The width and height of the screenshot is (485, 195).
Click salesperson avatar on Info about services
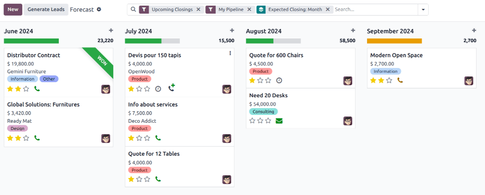point(227,139)
